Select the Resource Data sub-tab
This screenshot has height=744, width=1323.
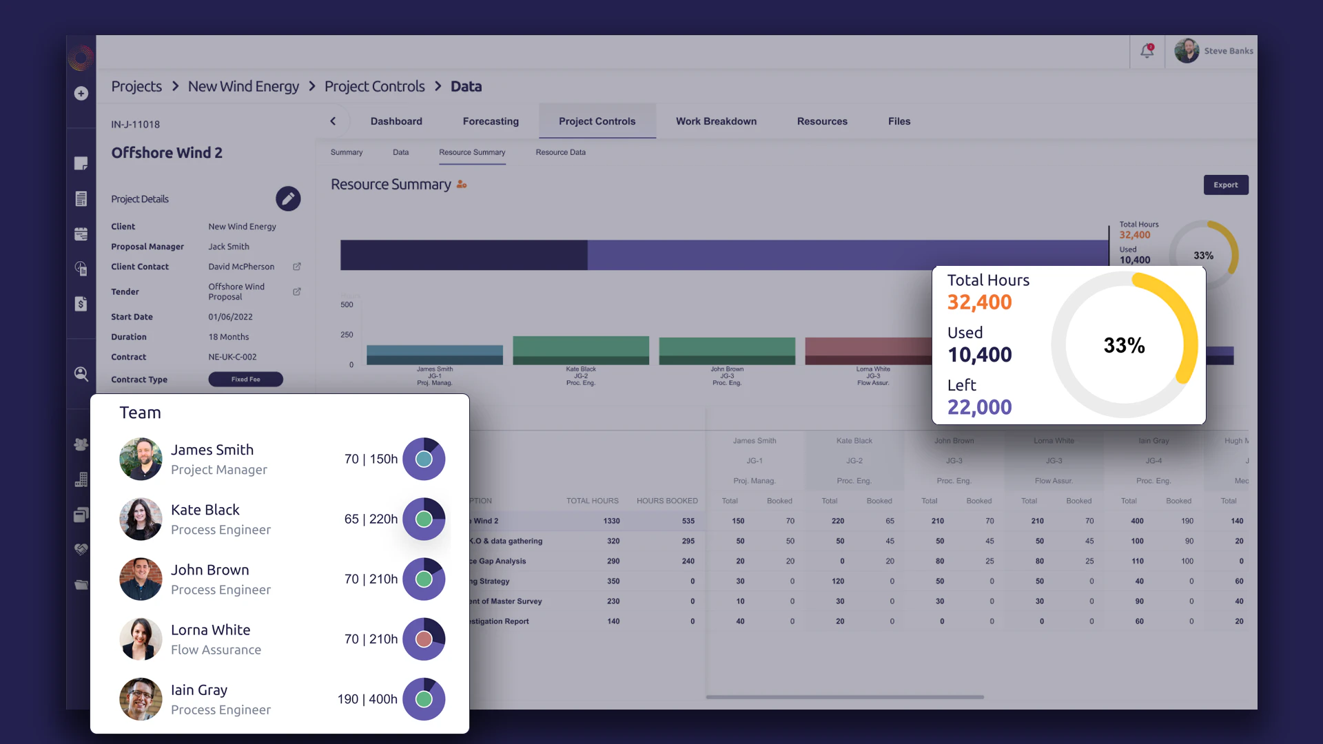click(560, 152)
